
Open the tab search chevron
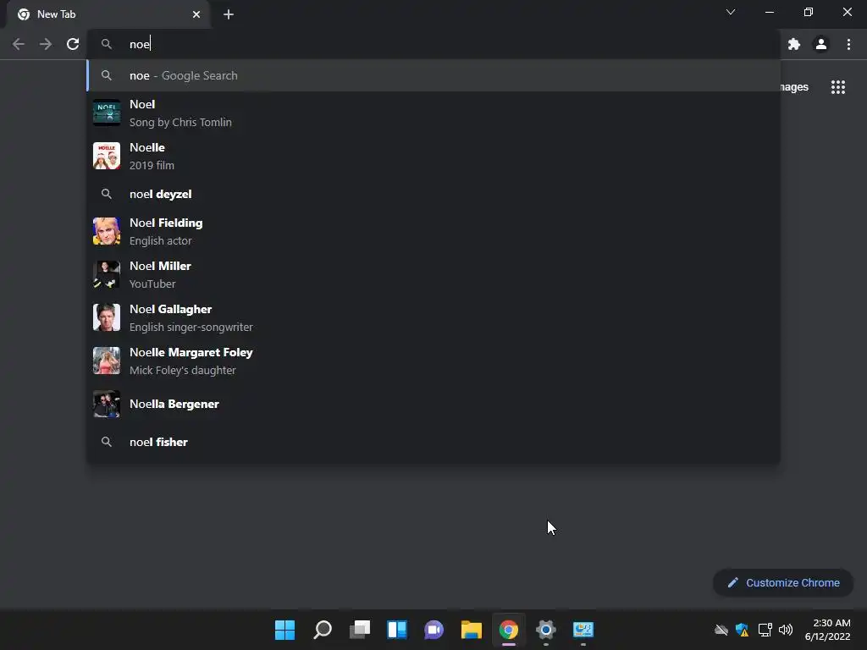tap(731, 12)
